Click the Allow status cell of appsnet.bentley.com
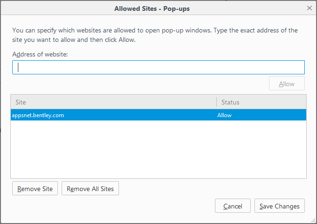This screenshot has height=224, width=317. pyautogui.click(x=224, y=115)
